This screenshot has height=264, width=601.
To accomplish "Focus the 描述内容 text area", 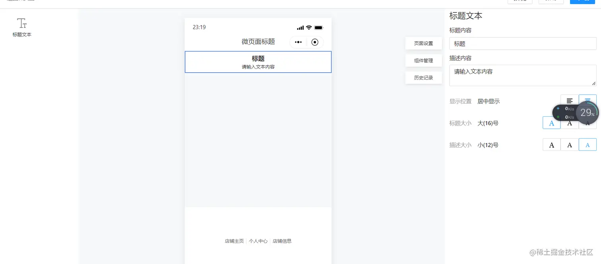I will [523, 75].
